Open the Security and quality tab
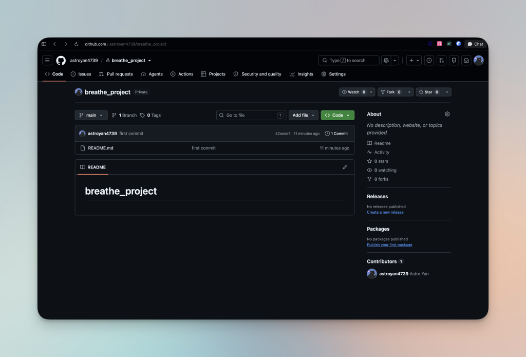The height and width of the screenshot is (357, 526). pos(257,74)
